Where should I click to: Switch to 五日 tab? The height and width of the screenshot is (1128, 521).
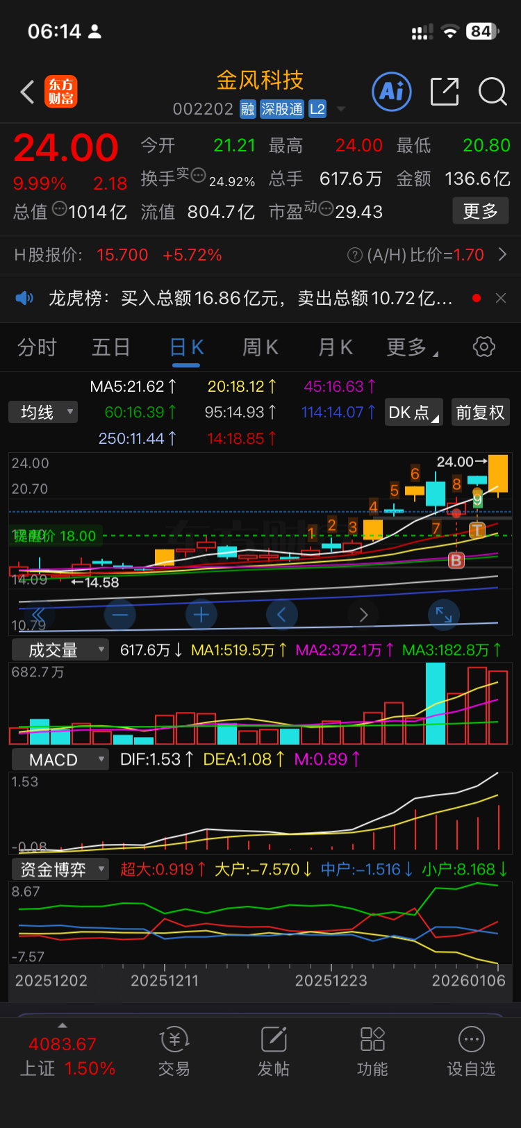111,347
